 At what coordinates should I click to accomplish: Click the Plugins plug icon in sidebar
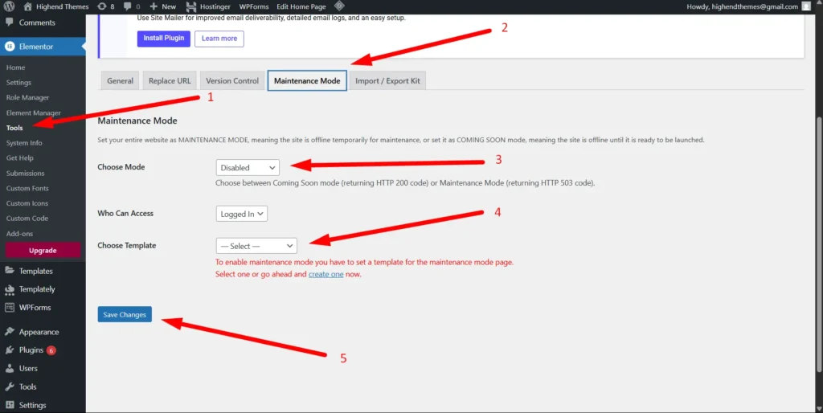click(x=10, y=350)
